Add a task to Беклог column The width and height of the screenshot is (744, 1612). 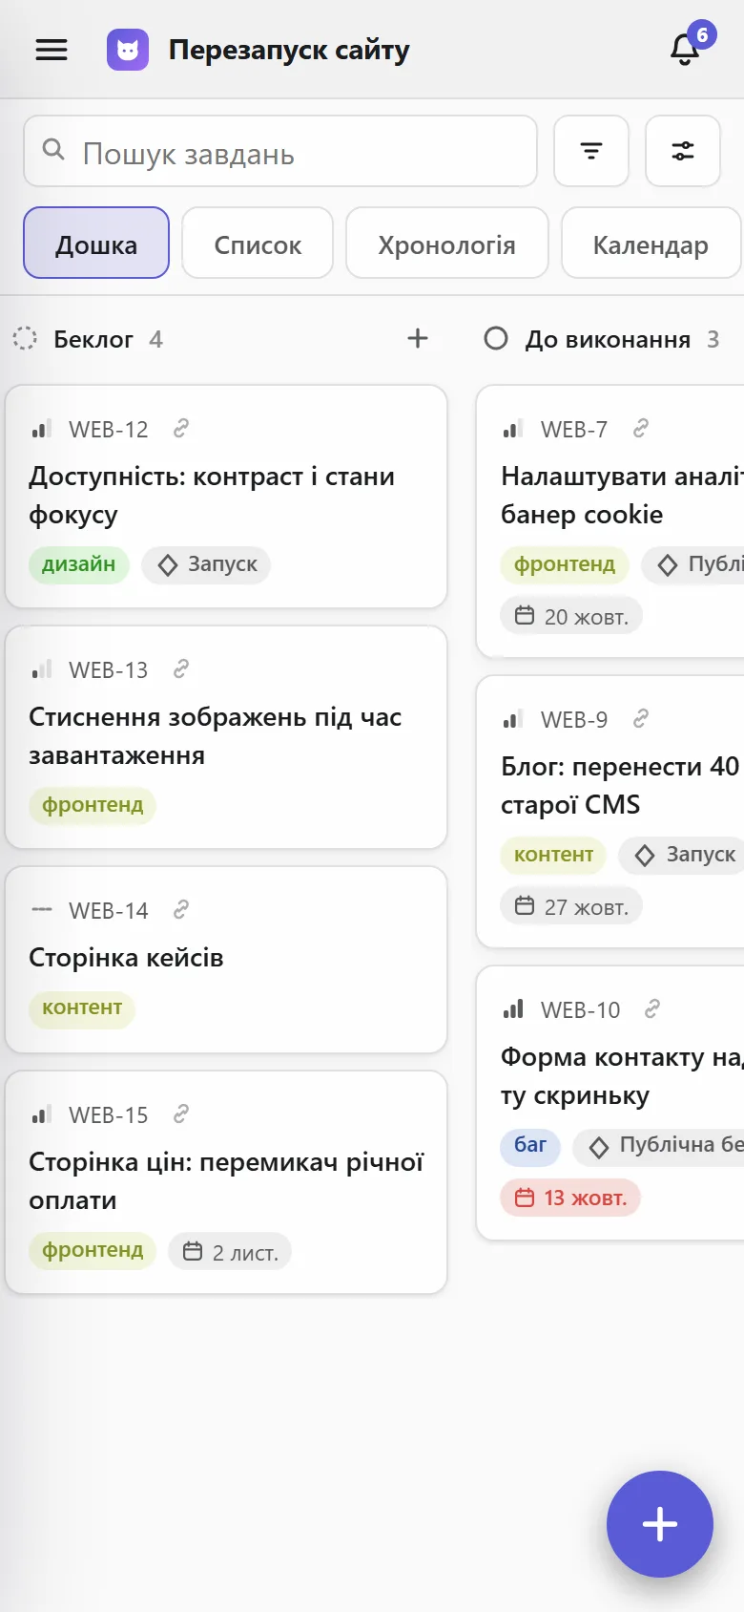[418, 338]
